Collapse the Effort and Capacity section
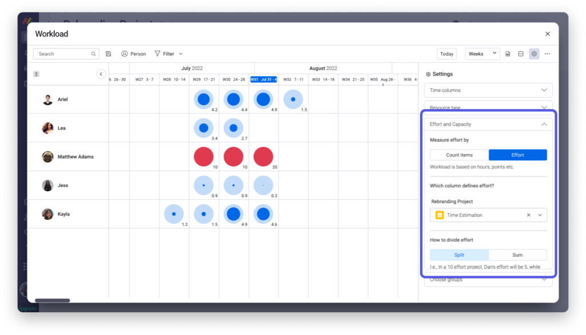 coord(488,124)
